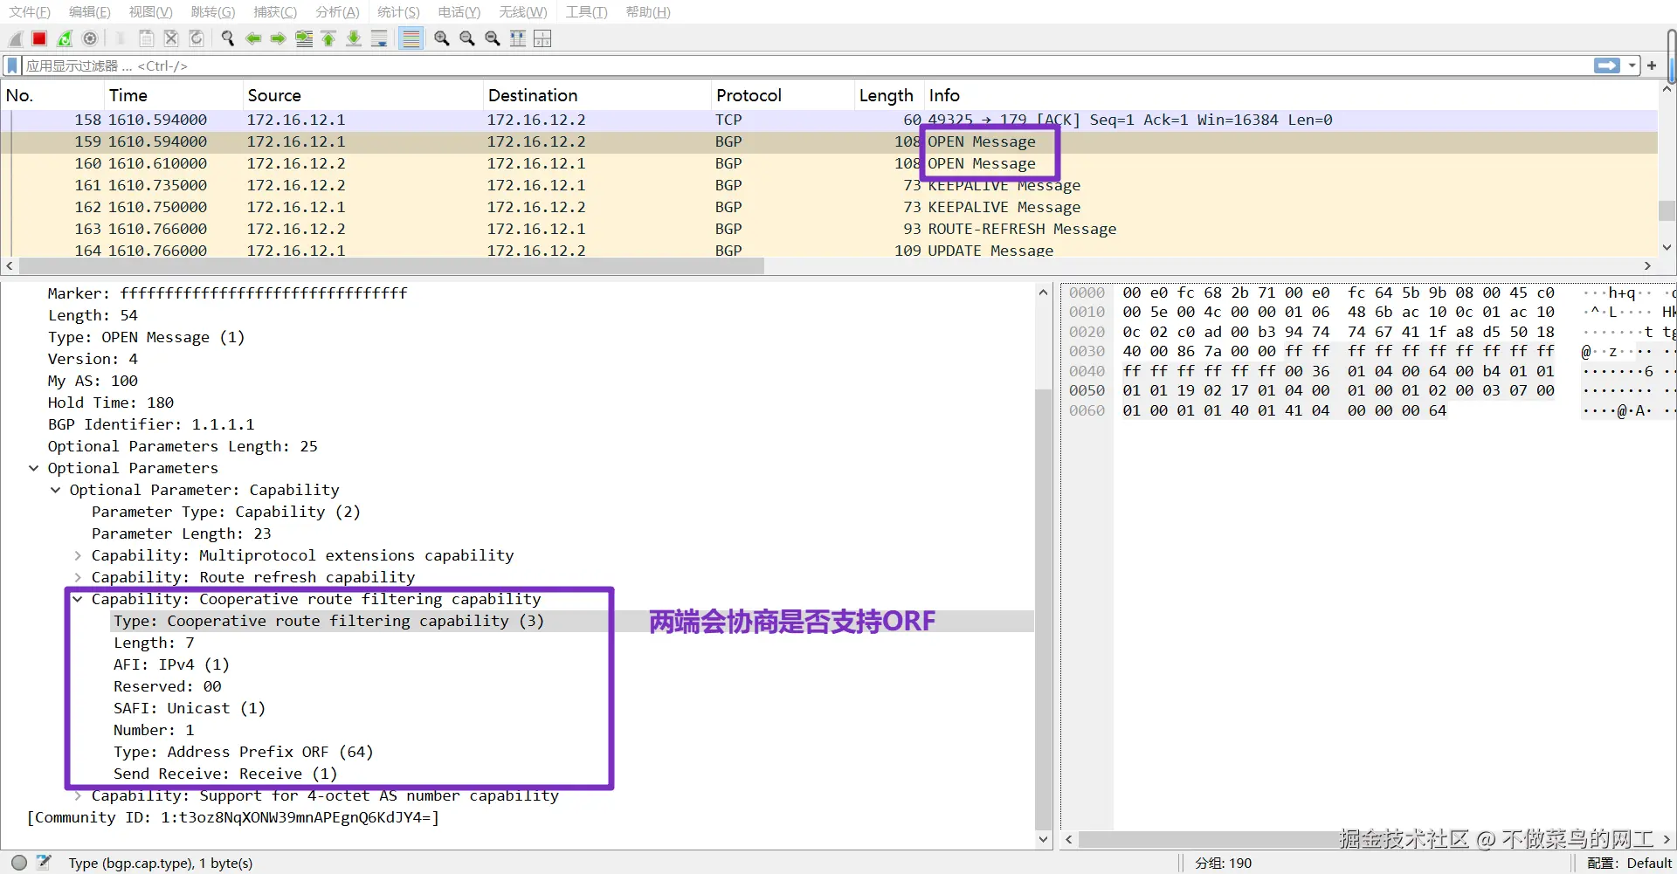The width and height of the screenshot is (1677, 874).
Task: Open the 文件(F) menu
Action: click(30, 11)
